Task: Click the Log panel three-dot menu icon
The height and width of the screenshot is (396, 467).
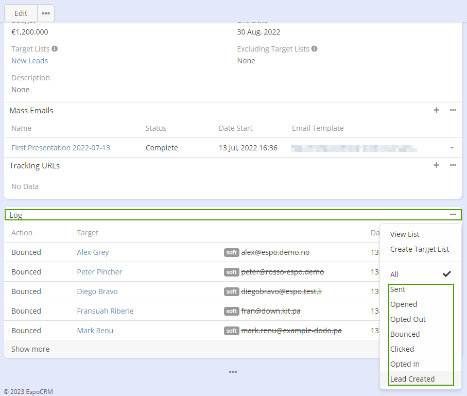Action: pos(453,215)
